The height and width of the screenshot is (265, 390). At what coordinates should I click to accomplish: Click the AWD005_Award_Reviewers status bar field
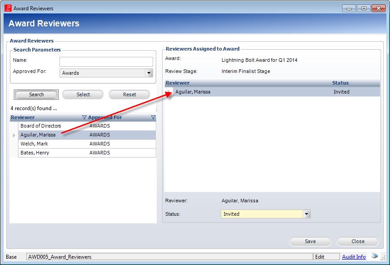(x=169, y=257)
